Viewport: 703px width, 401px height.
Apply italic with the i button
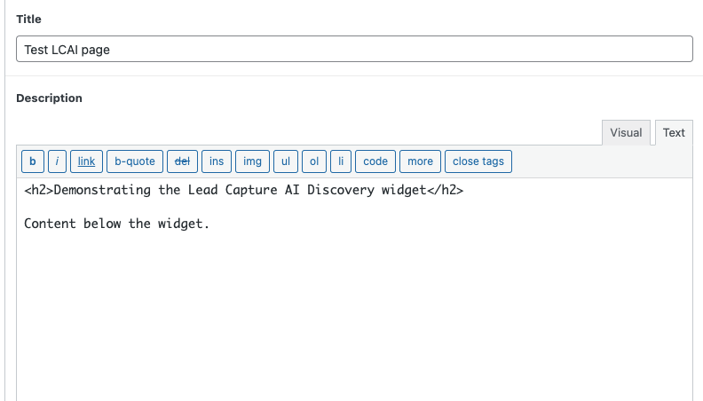click(x=57, y=161)
